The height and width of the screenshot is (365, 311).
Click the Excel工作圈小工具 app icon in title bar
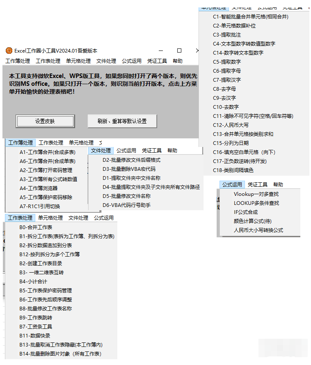click(x=9, y=51)
